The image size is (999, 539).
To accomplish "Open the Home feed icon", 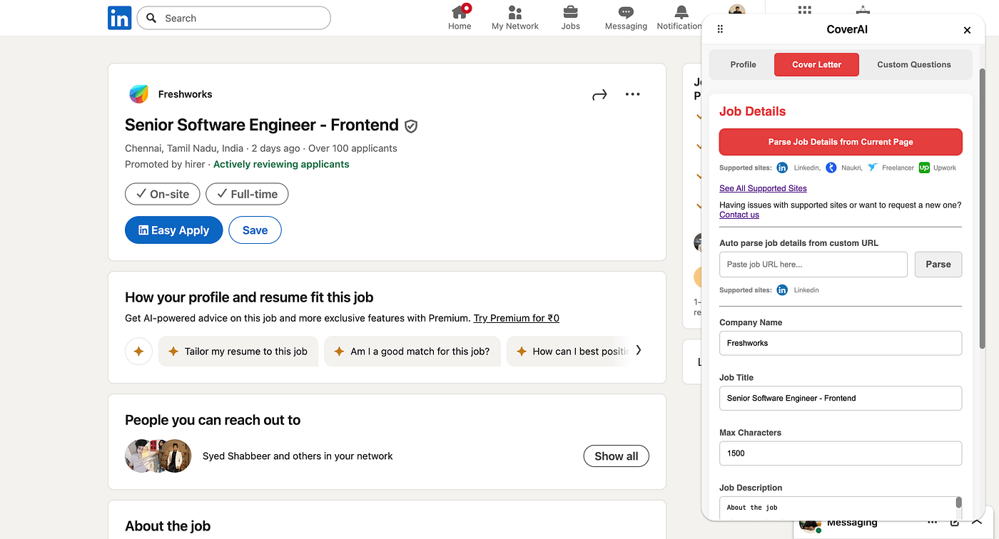I will 460,12.
